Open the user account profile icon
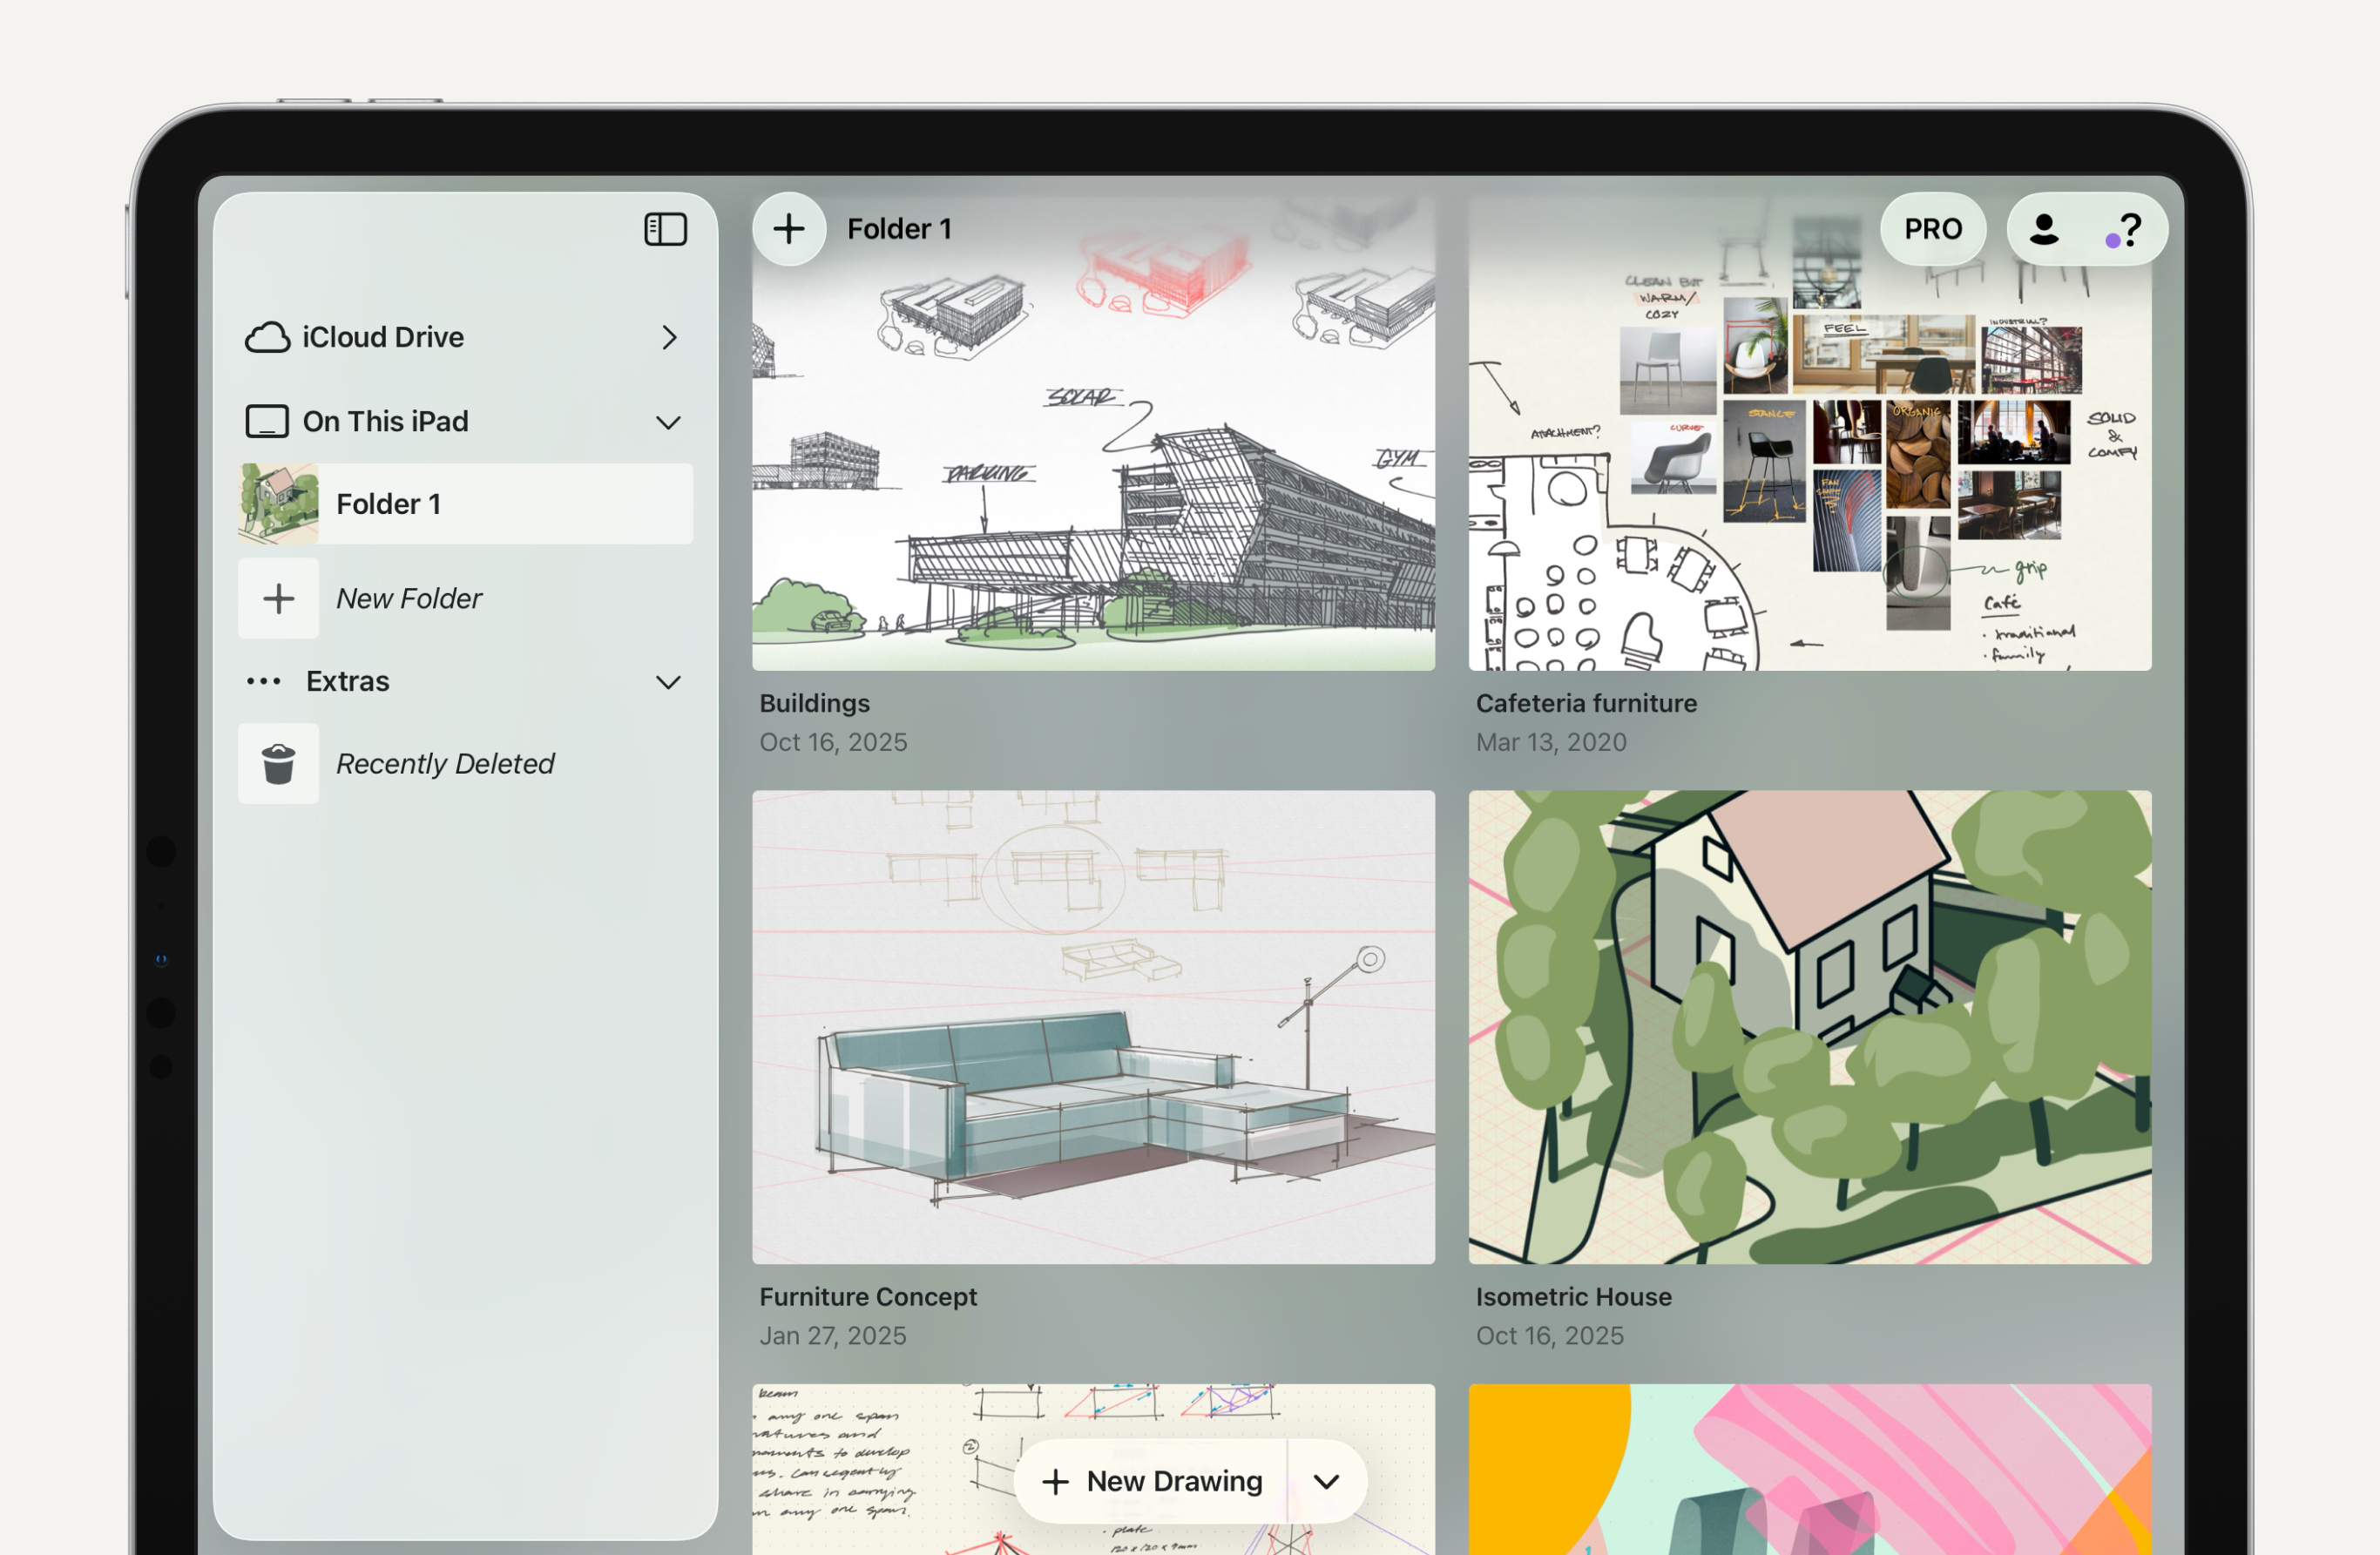Screen dimensions: 2380x1555 [2043, 229]
